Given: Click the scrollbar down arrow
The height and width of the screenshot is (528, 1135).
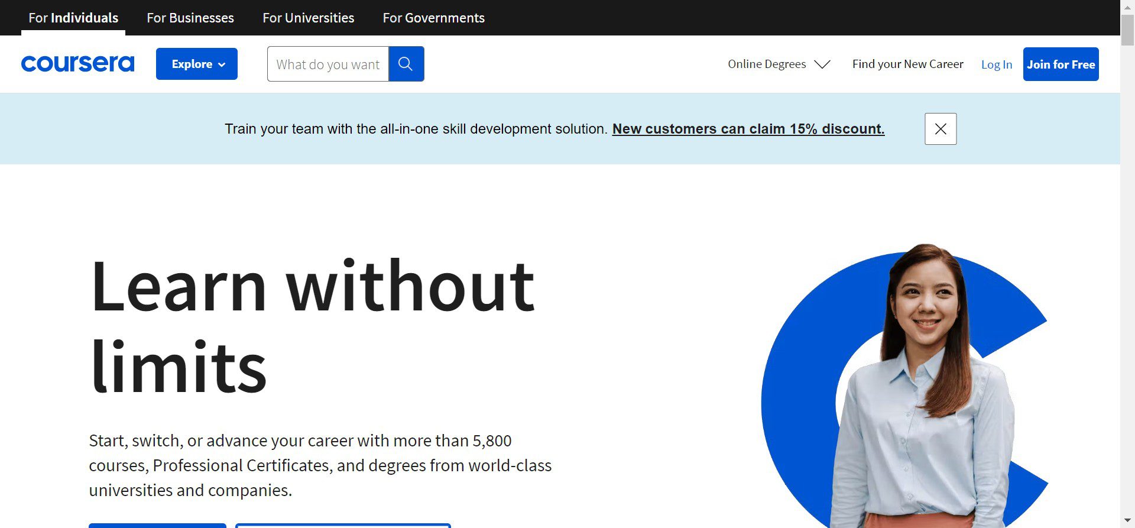Looking at the screenshot, I should coord(1127,521).
